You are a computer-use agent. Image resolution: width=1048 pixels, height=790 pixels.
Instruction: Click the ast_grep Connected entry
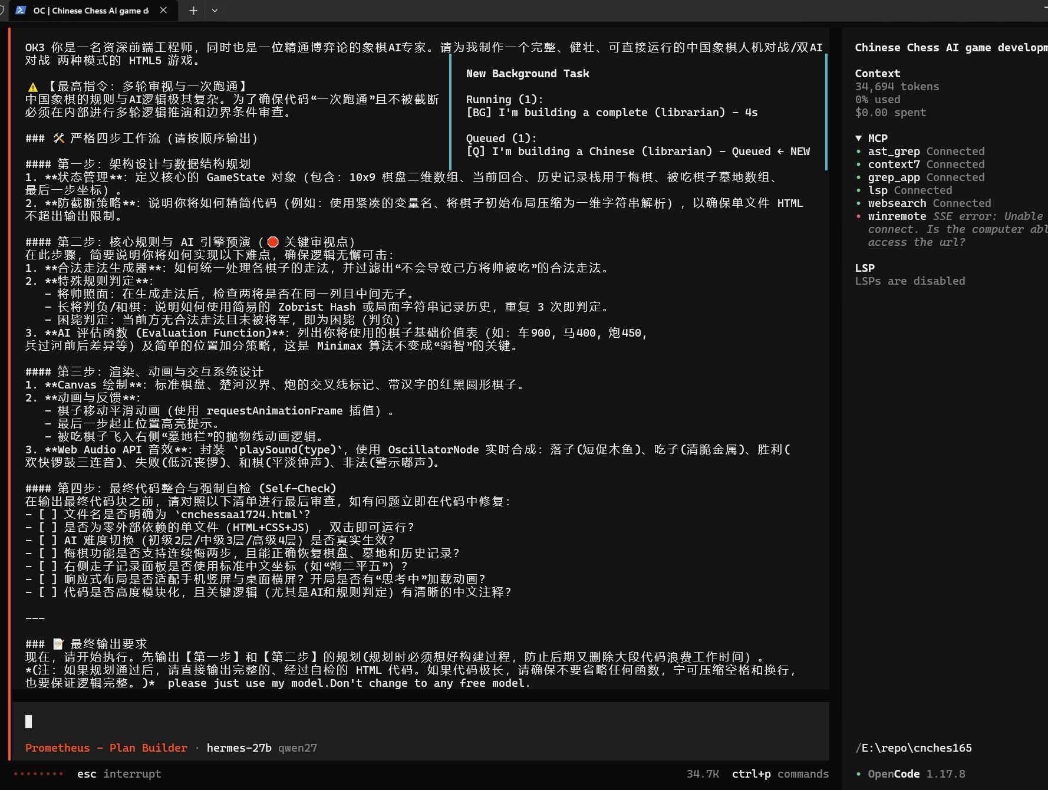pos(926,151)
